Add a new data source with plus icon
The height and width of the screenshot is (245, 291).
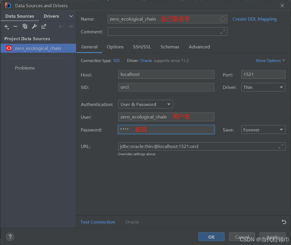(6, 27)
